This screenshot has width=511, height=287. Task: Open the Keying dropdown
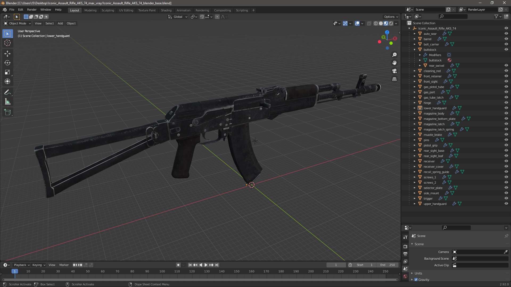(39, 265)
